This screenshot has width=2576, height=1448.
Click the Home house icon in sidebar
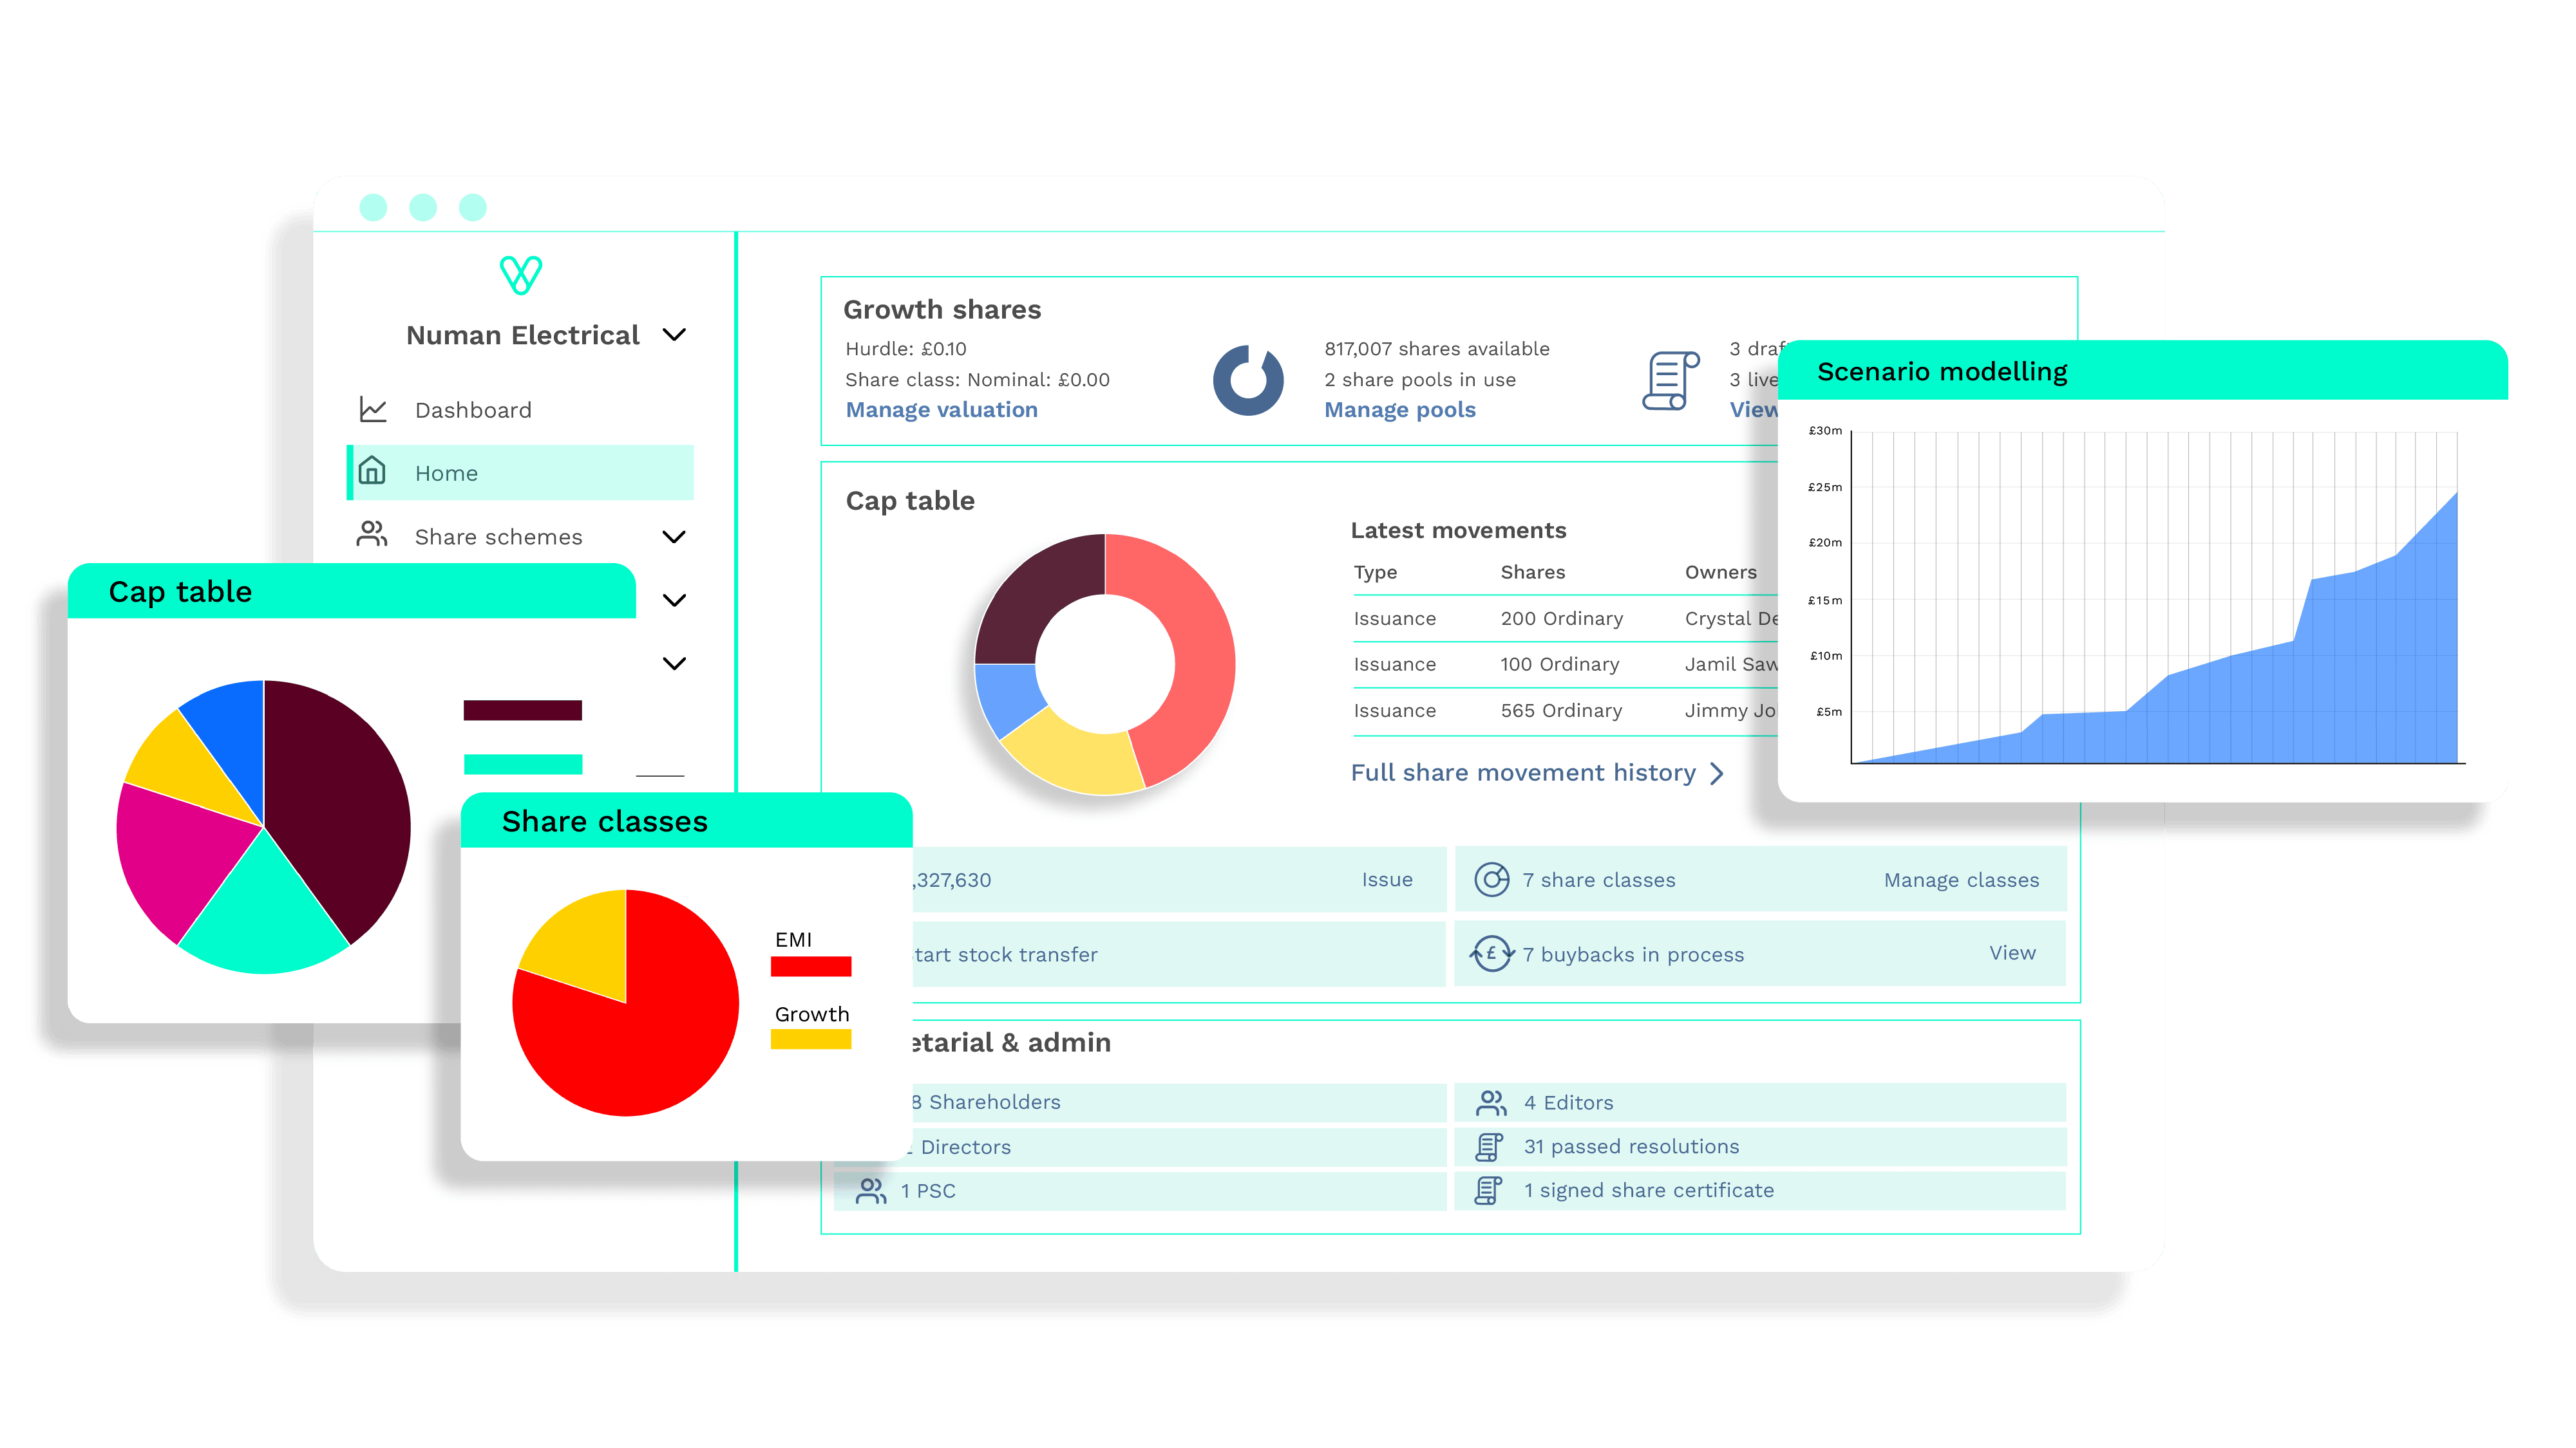tap(372, 472)
